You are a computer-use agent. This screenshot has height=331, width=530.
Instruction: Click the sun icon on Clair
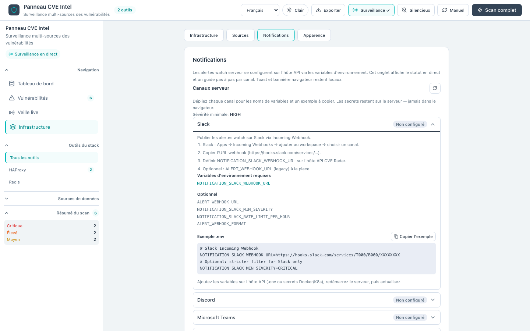click(289, 10)
